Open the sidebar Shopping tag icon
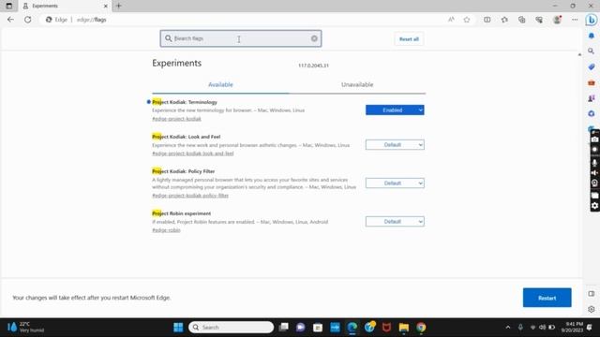This screenshot has width=600, height=337. click(x=592, y=66)
